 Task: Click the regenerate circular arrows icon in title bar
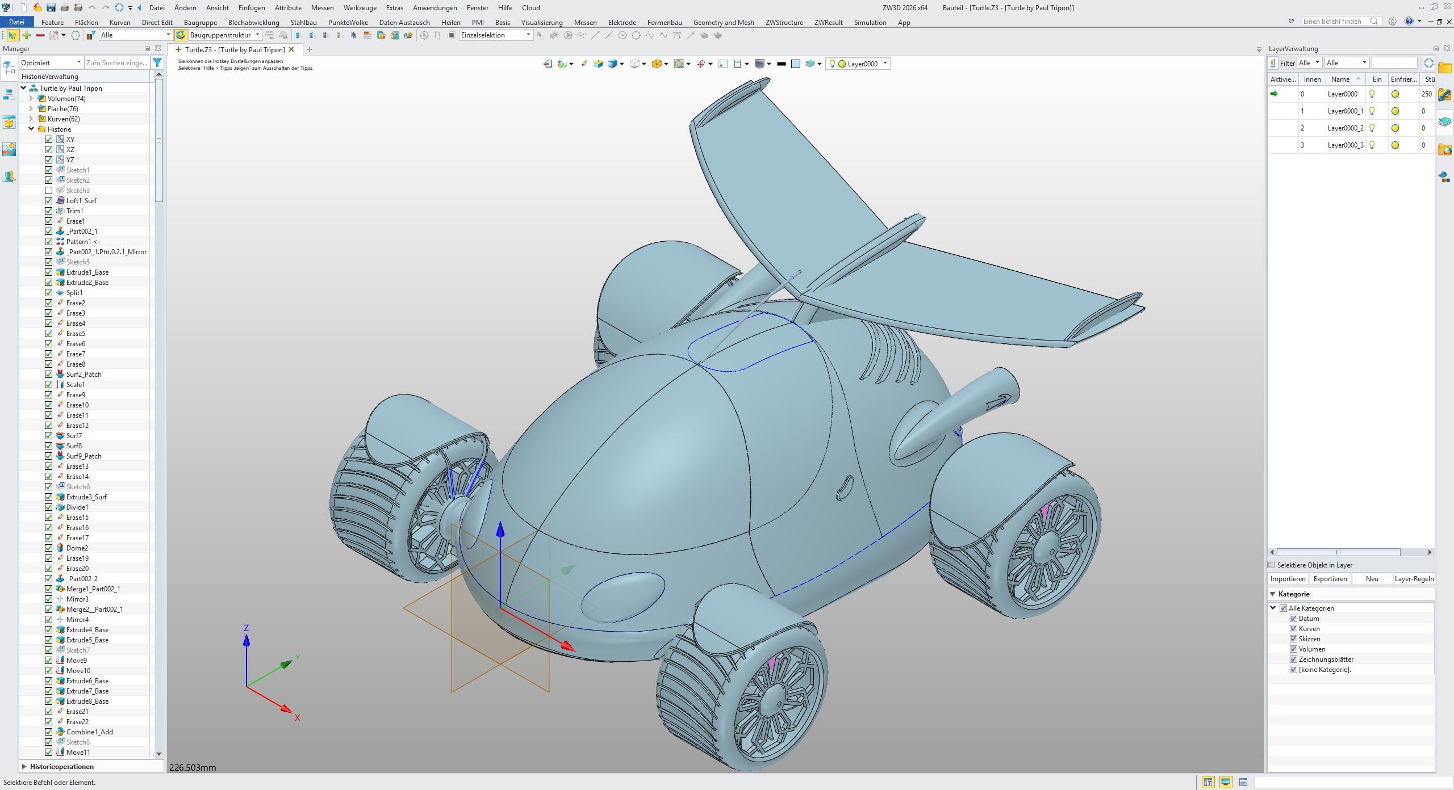(119, 7)
